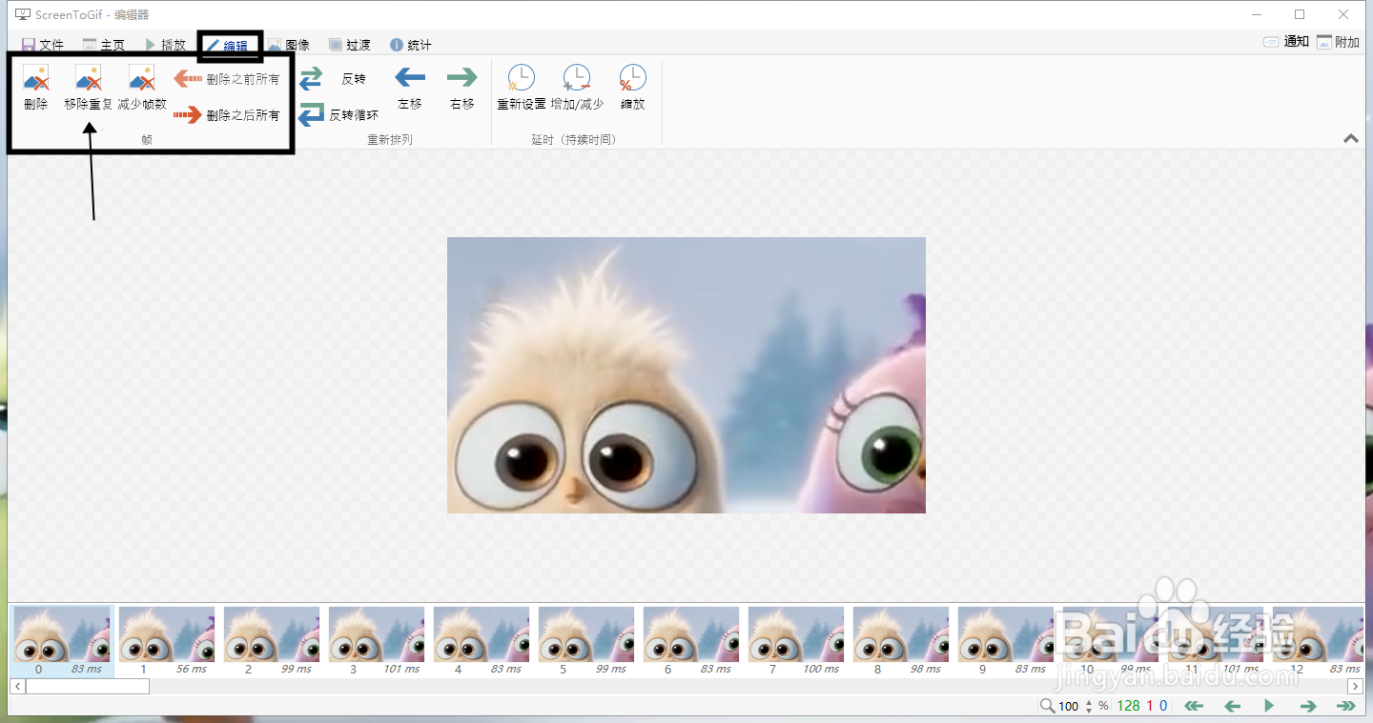Select the Edit tab (编辑)
Image resolution: width=1373 pixels, height=723 pixels.
pyautogui.click(x=228, y=46)
